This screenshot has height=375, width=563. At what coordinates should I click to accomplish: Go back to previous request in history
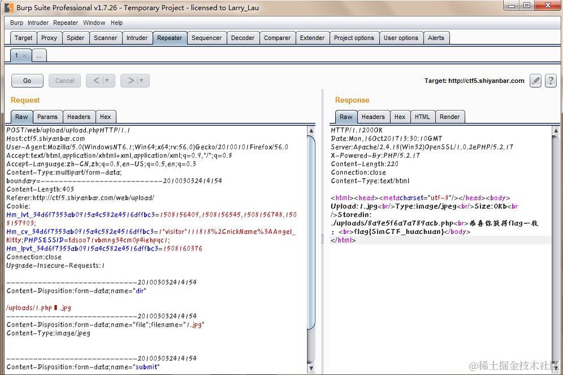pyautogui.click(x=96, y=81)
